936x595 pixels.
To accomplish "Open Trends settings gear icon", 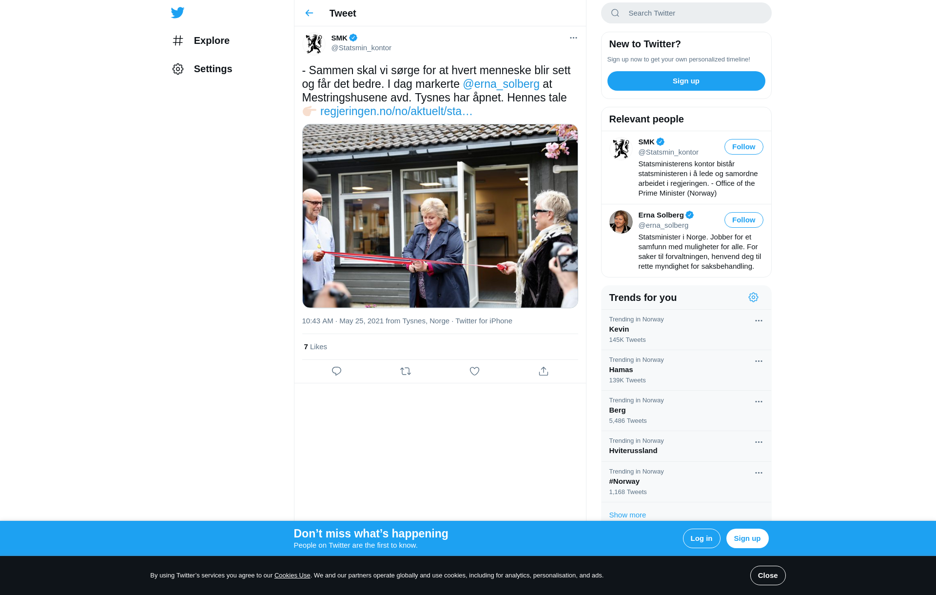I will pyautogui.click(x=753, y=297).
